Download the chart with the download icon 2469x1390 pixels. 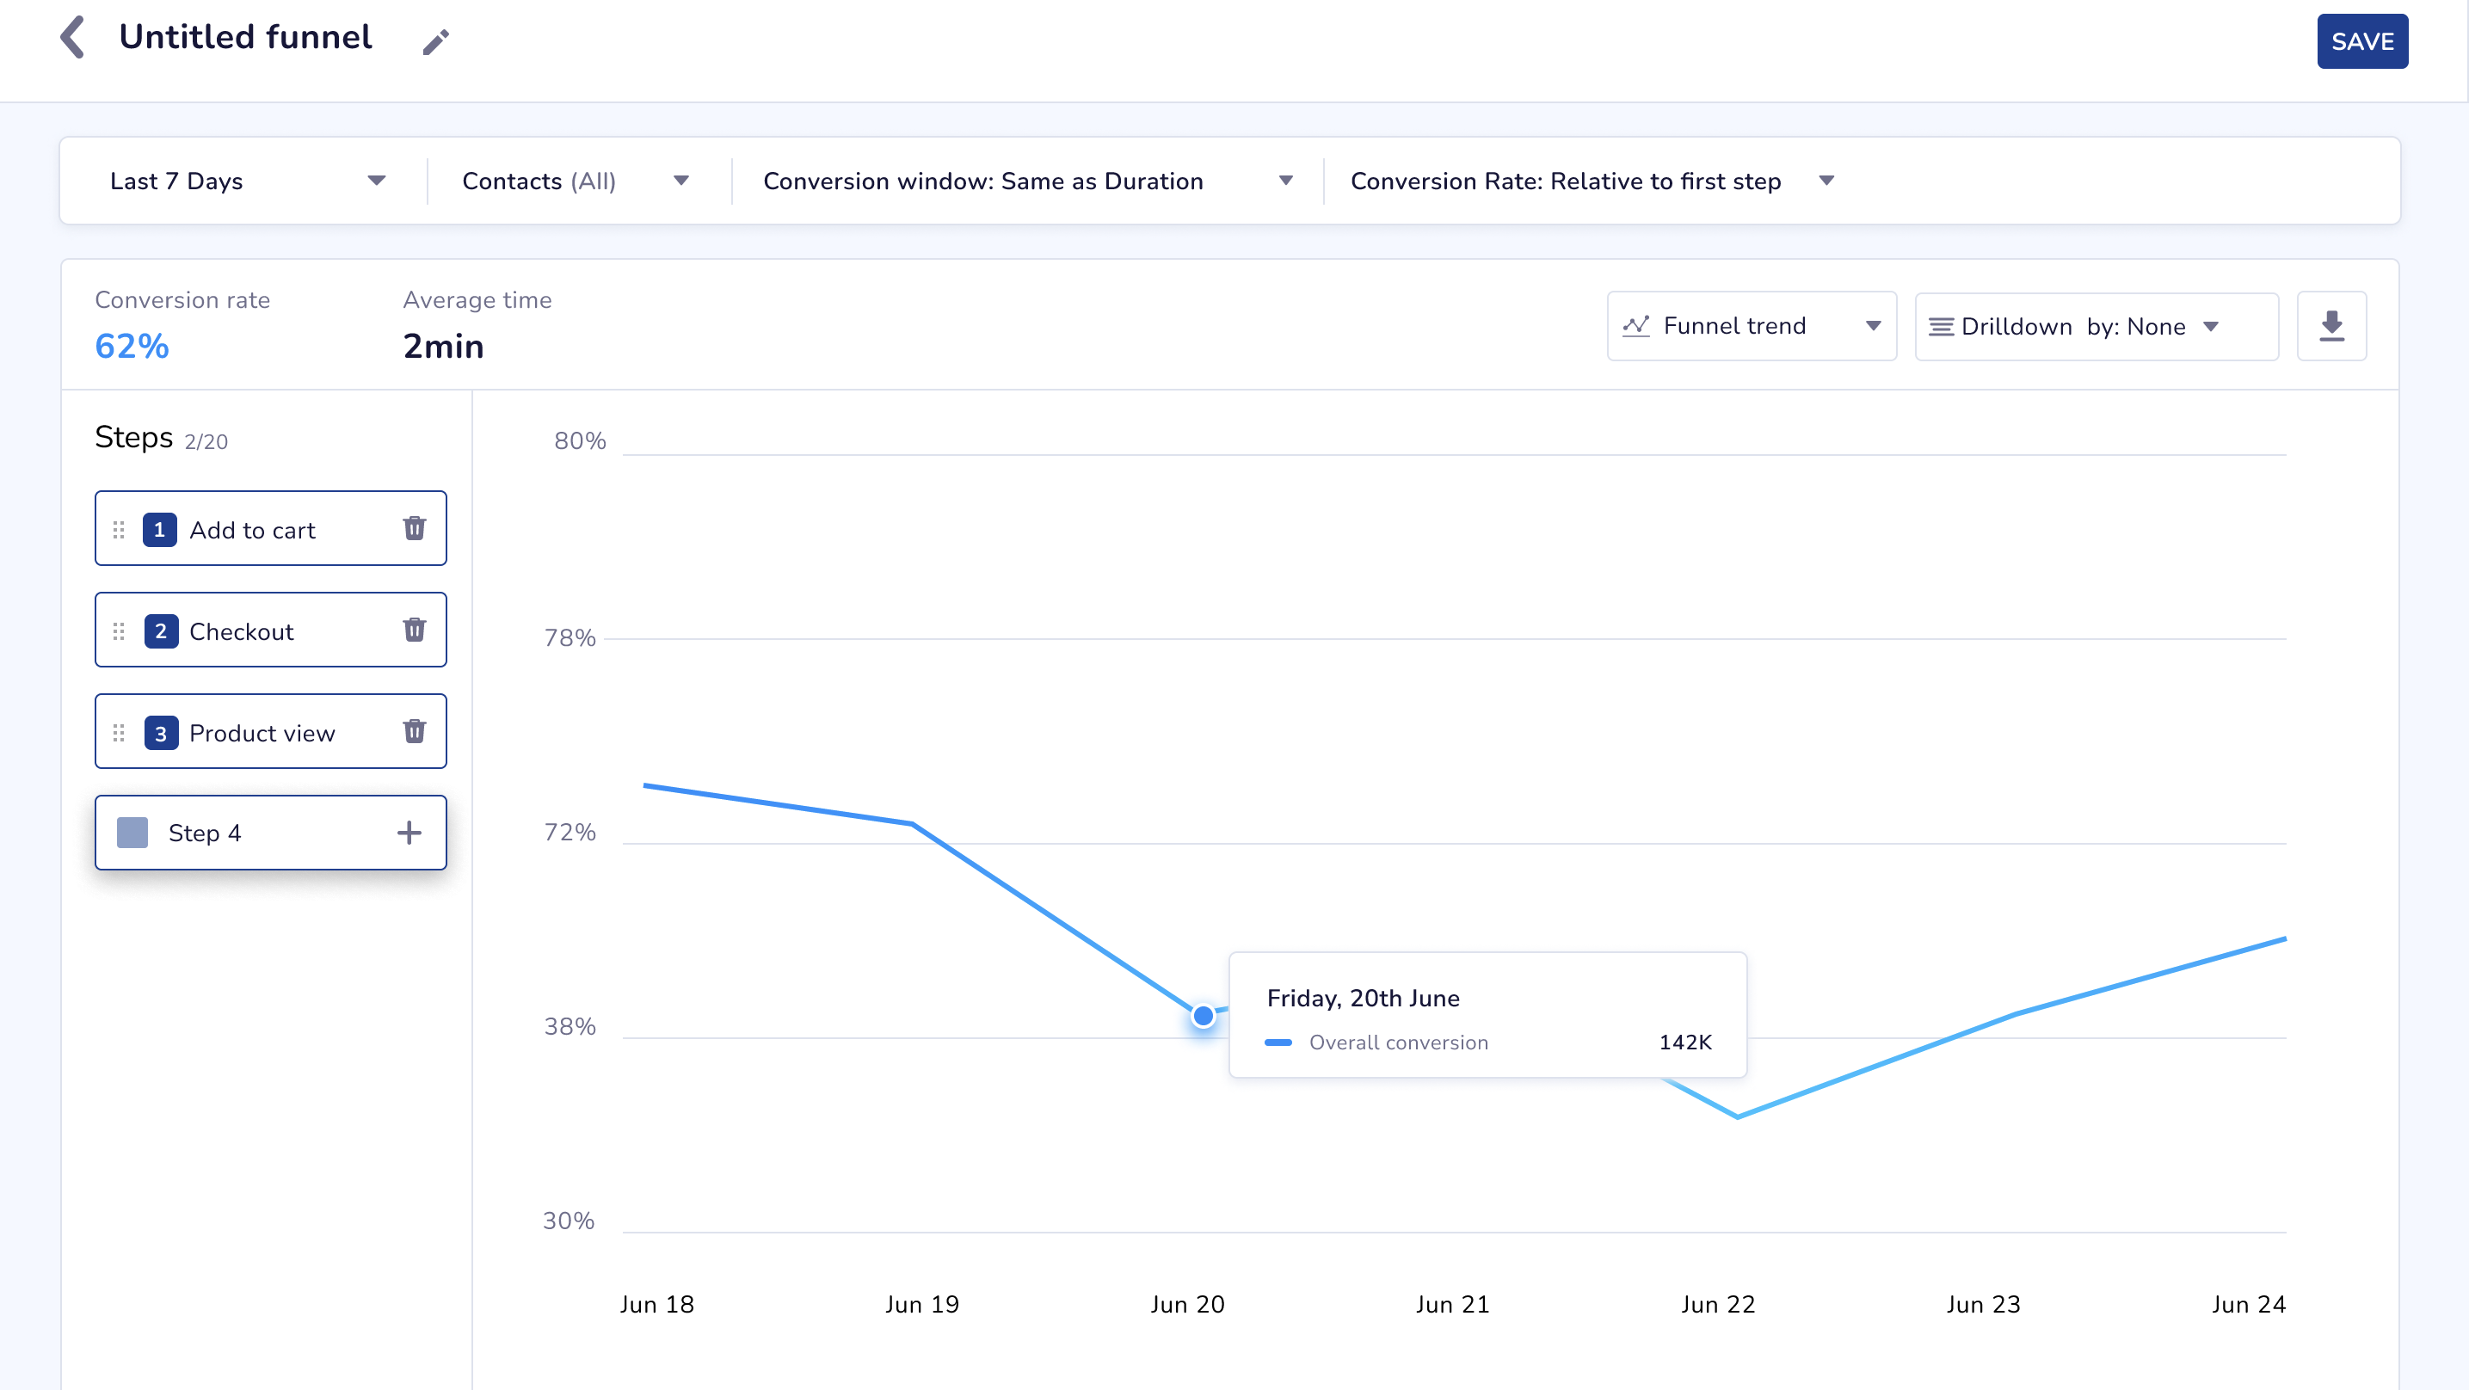click(2331, 326)
